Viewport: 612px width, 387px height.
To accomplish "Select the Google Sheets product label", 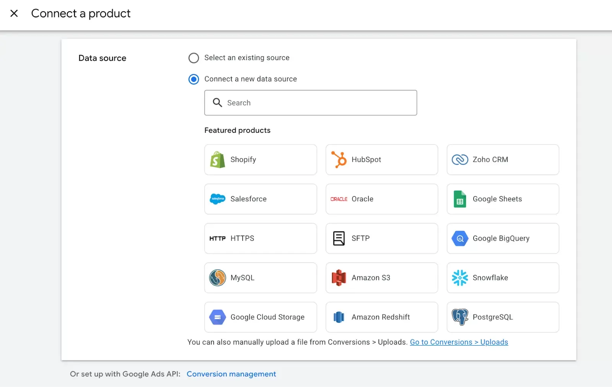I will 497,199.
